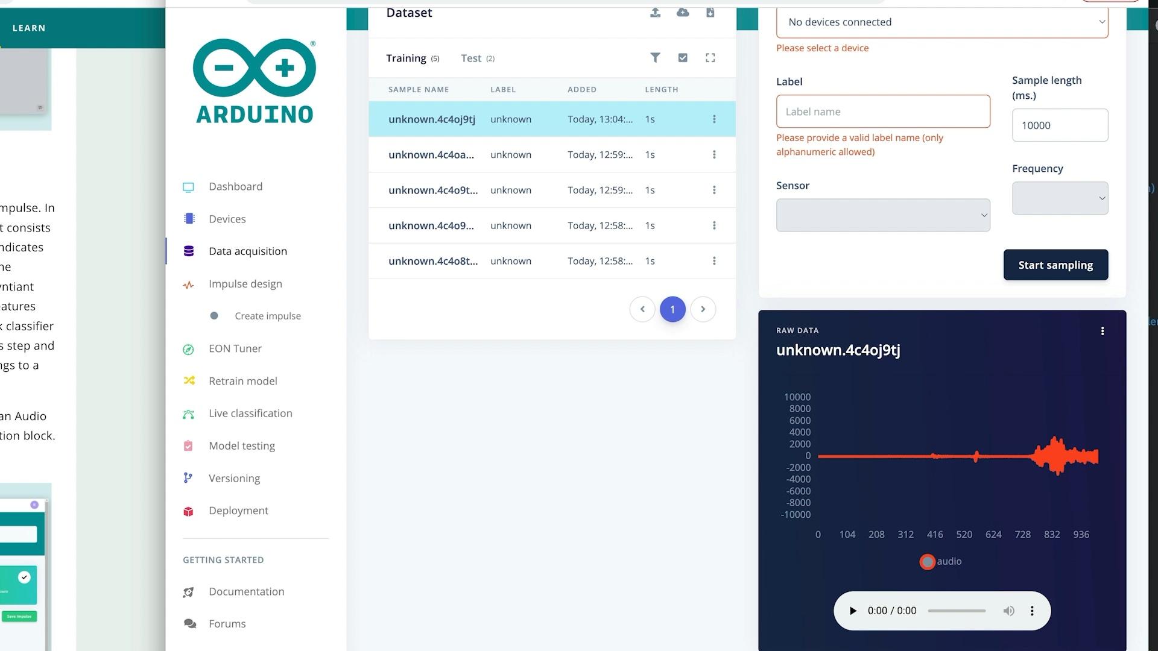
Task: Click the Label name input field
Action: click(883, 112)
